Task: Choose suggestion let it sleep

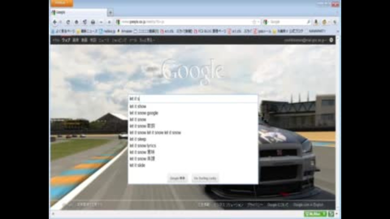Action: click(138, 139)
